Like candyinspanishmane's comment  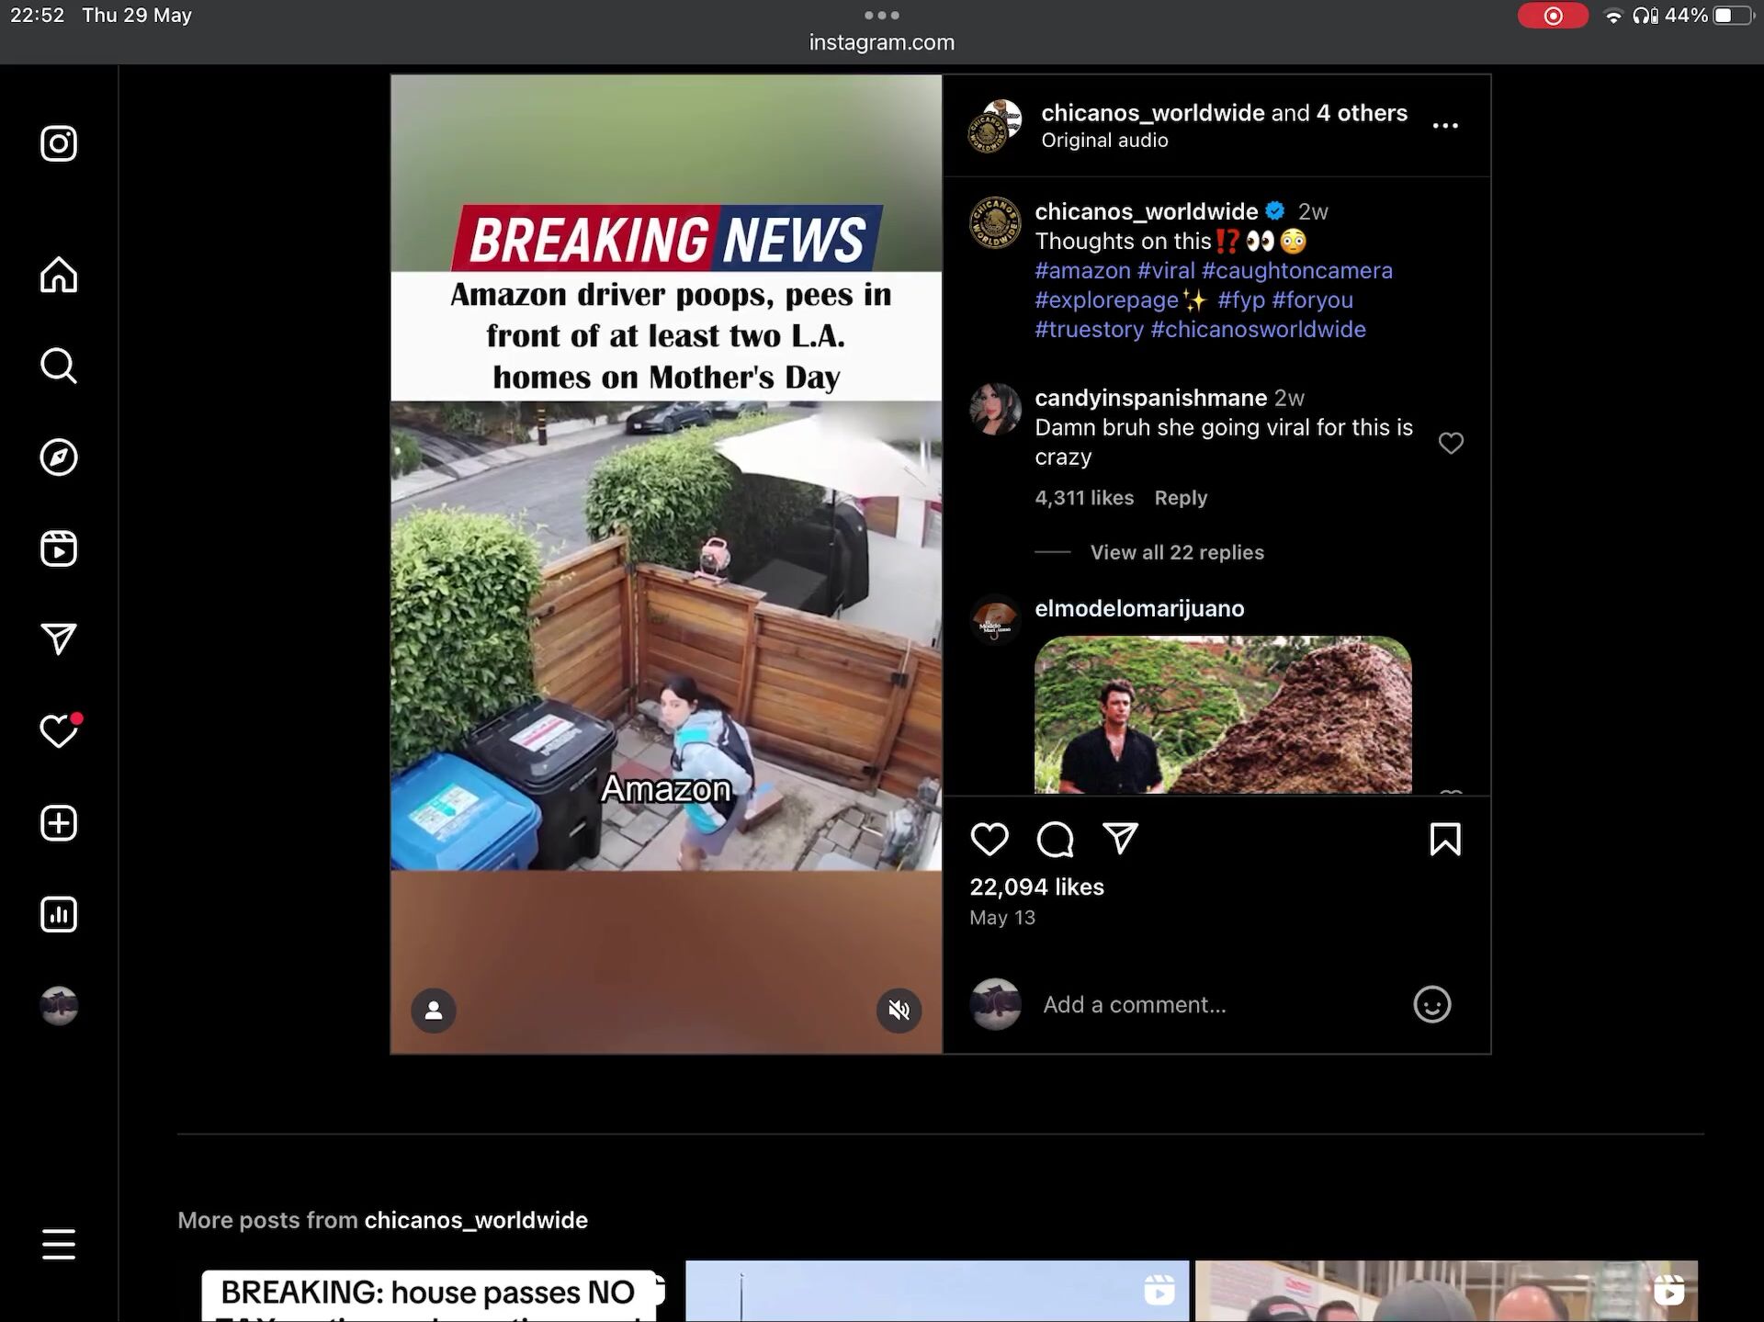click(x=1451, y=443)
